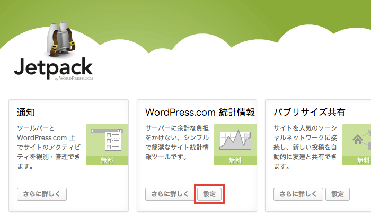This screenshot has height=215, width=371.
Task: Click the パブリサイズ共有 title
Action: point(309,113)
